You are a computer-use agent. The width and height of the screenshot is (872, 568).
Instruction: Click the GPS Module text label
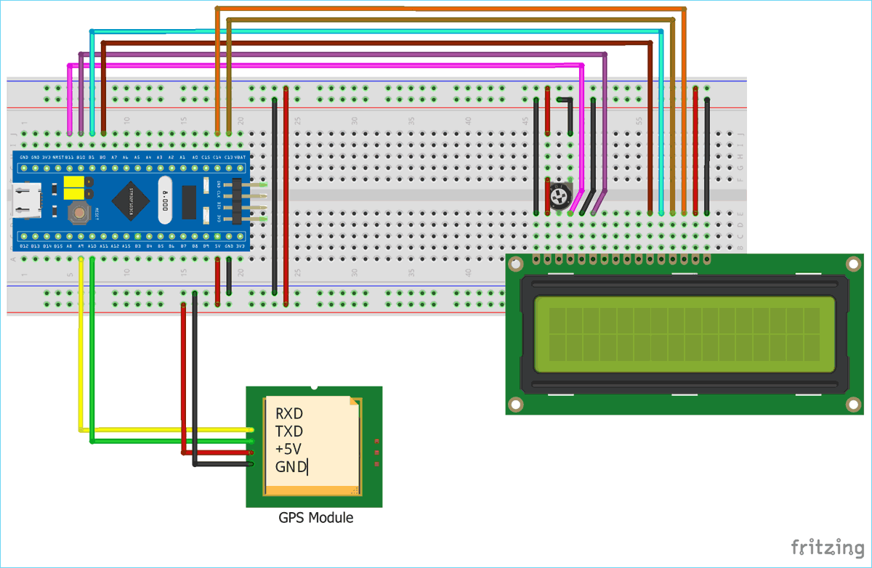pyautogui.click(x=316, y=518)
